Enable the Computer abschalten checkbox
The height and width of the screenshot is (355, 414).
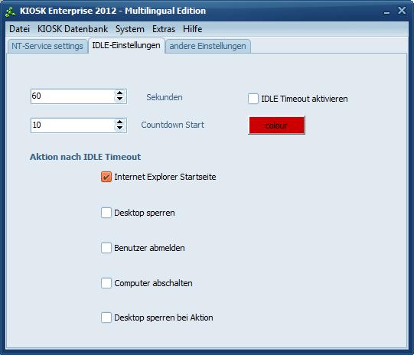pyautogui.click(x=106, y=283)
